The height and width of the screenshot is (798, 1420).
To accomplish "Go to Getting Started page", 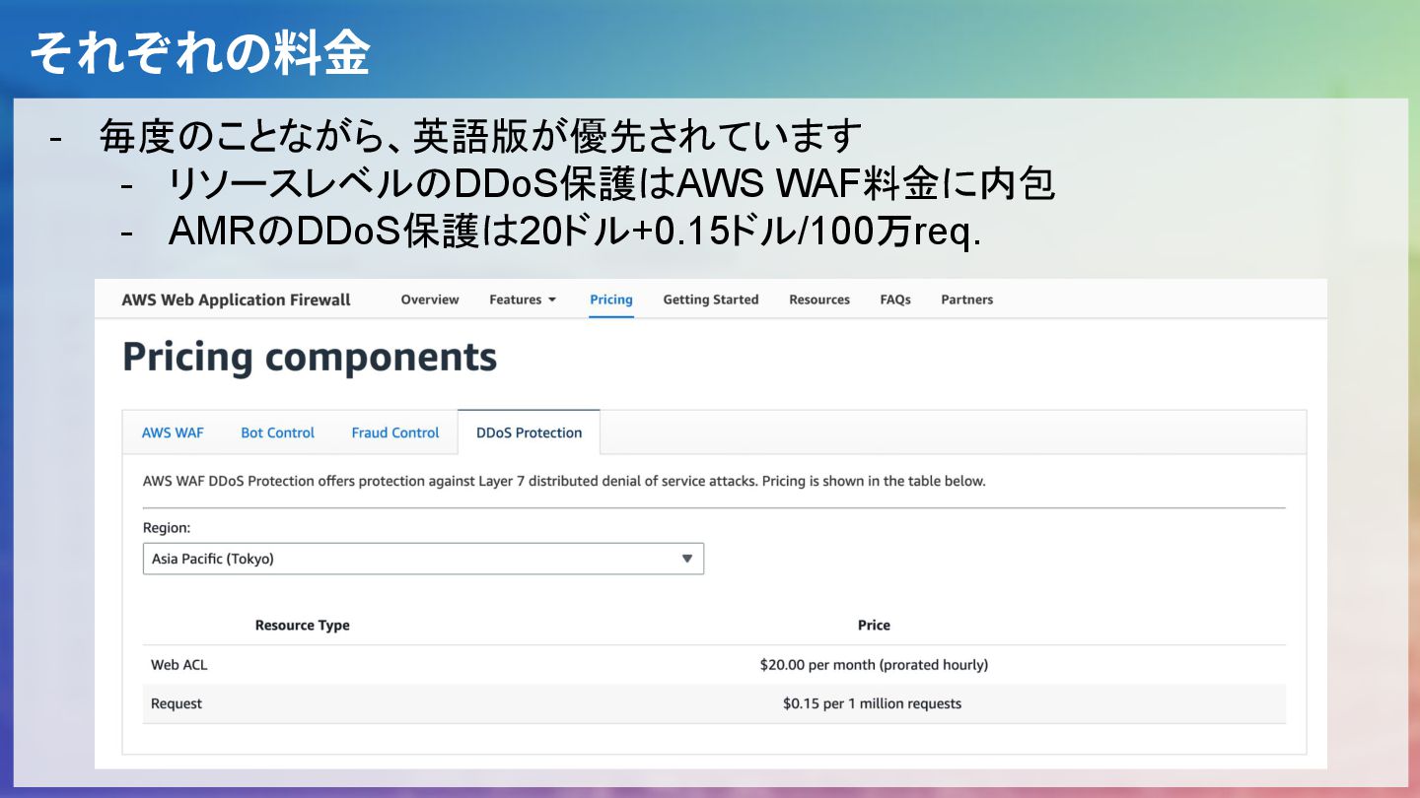I will coord(711,299).
